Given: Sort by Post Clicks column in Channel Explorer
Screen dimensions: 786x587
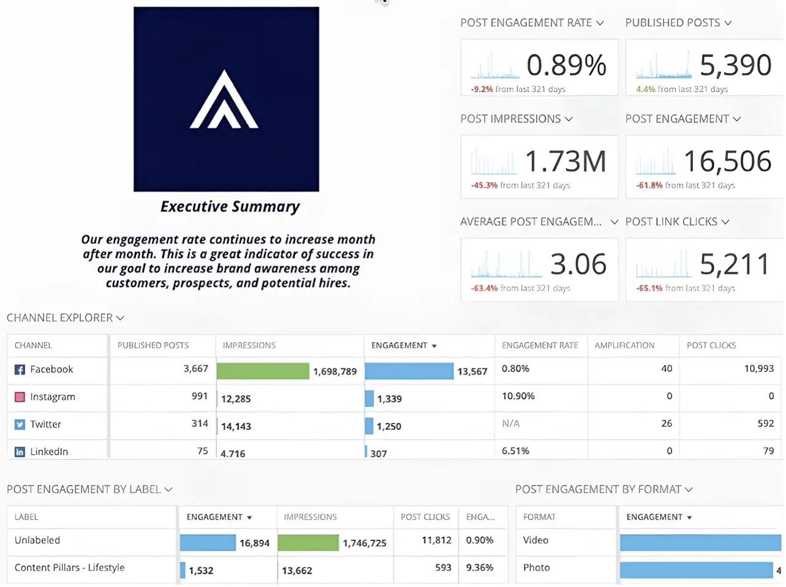Looking at the screenshot, I should tap(712, 346).
